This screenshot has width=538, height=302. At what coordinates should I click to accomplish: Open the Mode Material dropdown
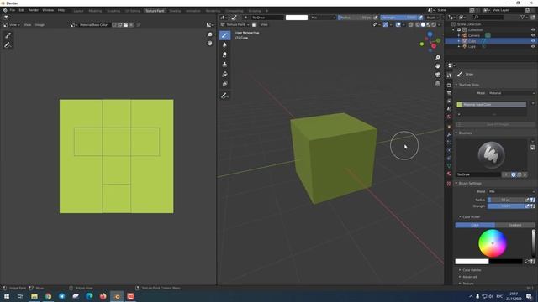click(x=512, y=93)
